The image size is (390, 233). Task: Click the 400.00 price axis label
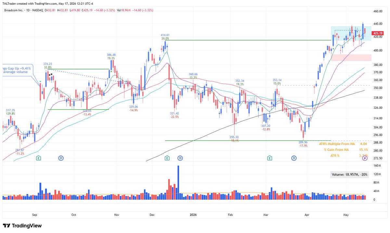pyautogui.click(x=378, y=51)
